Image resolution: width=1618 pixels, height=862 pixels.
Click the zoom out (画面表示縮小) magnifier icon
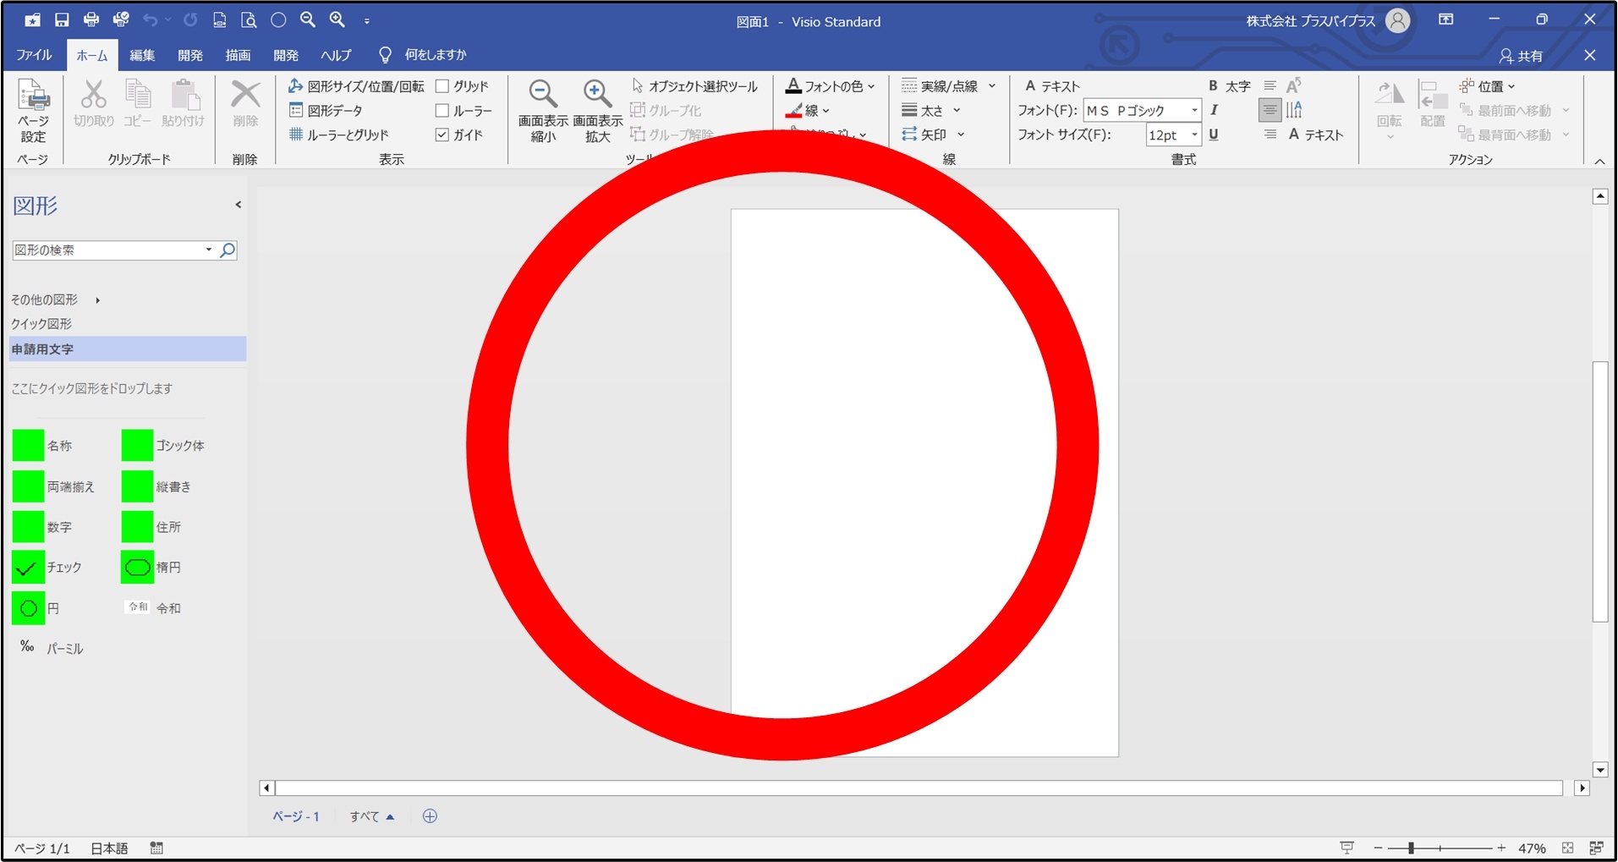coord(543,95)
